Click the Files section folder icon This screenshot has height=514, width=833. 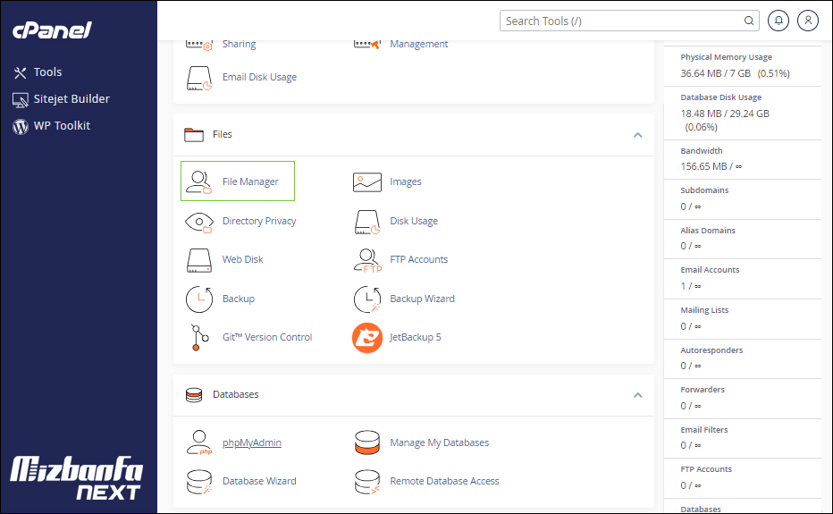194,134
